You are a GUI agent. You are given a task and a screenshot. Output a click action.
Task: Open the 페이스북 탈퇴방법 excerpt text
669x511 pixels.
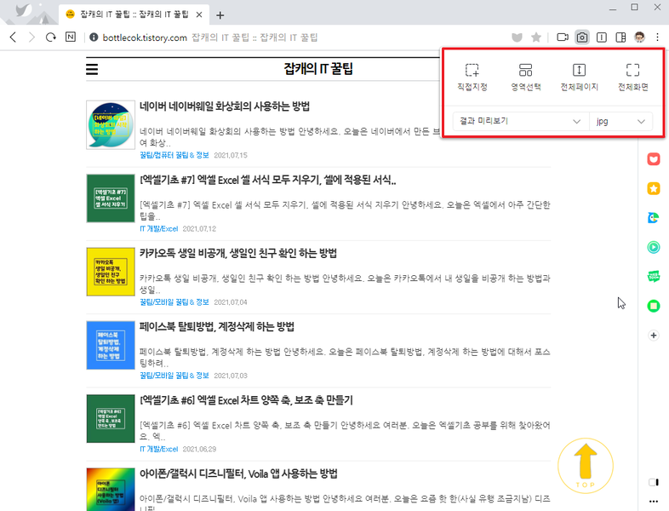click(345, 358)
